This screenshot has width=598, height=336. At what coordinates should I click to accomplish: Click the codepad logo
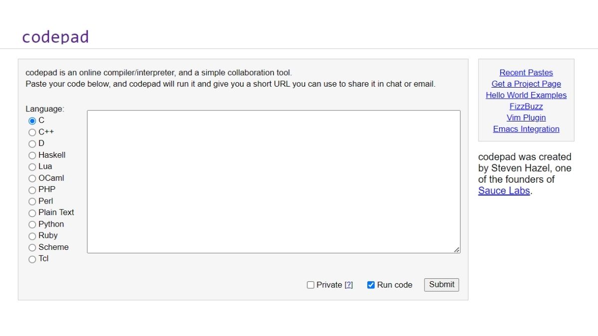coord(55,37)
